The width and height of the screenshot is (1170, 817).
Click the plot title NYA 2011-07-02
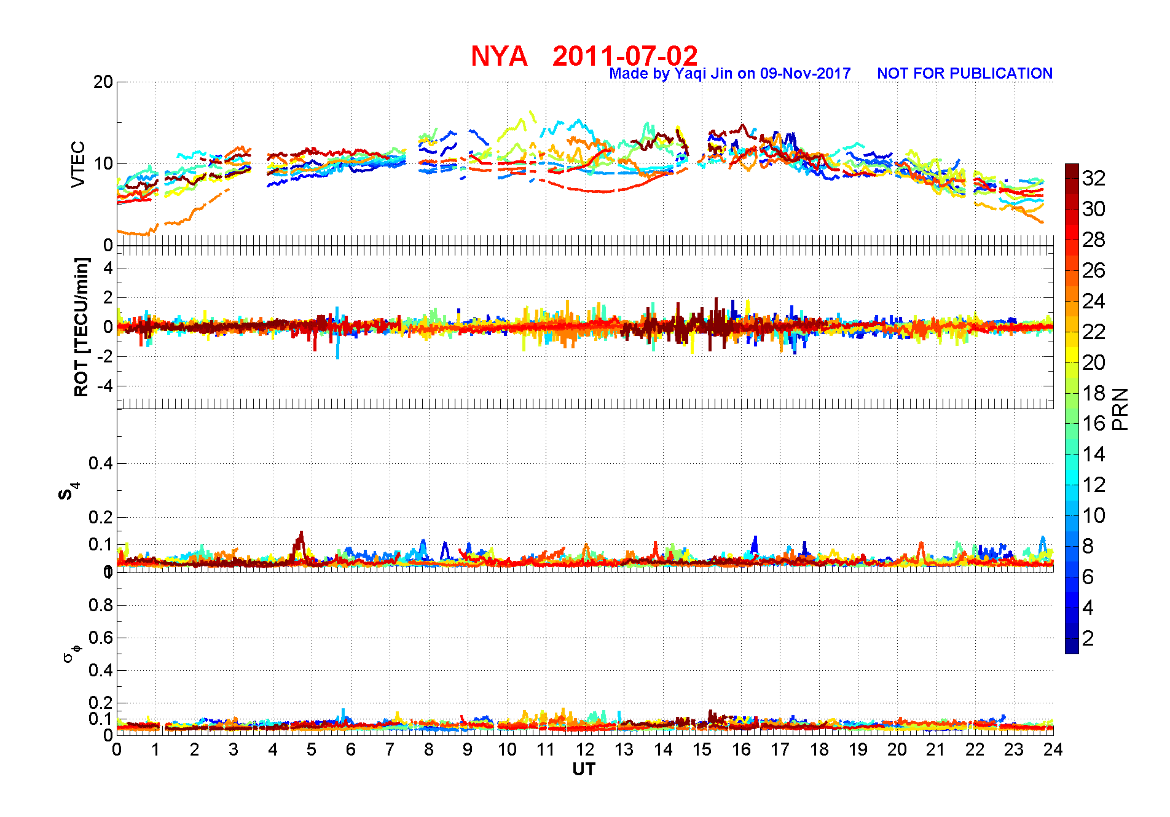pos(584,56)
